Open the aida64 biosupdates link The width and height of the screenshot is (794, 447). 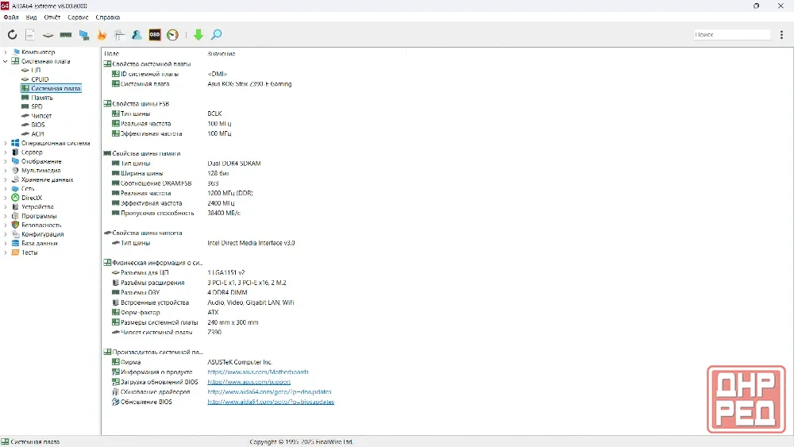point(271,402)
